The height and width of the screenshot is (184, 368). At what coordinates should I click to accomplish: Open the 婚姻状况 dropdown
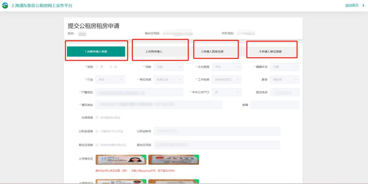pos(285,67)
